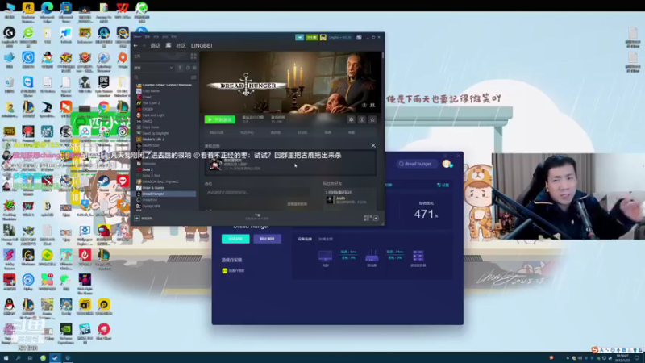The image size is (645, 363).
Task: Select Dota 2 in the library list
Action: point(148,169)
